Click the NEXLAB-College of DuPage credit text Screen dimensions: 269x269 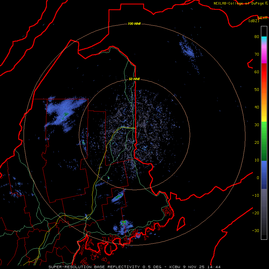pos(240,3)
